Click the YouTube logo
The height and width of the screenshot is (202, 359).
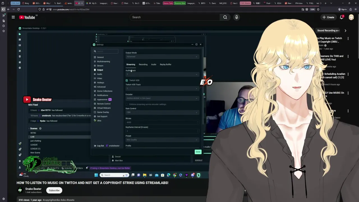pyautogui.click(x=27, y=17)
